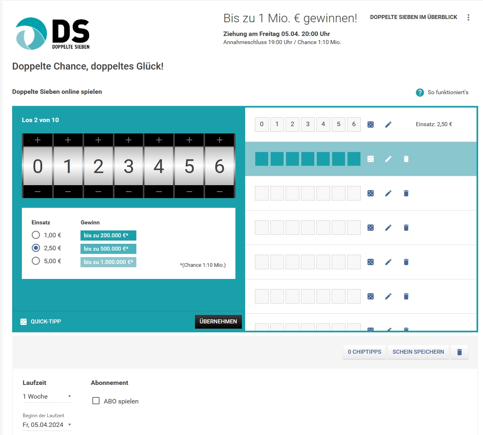Select the 1,00 € Einsatz option
The height and width of the screenshot is (435, 483).
tap(36, 235)
